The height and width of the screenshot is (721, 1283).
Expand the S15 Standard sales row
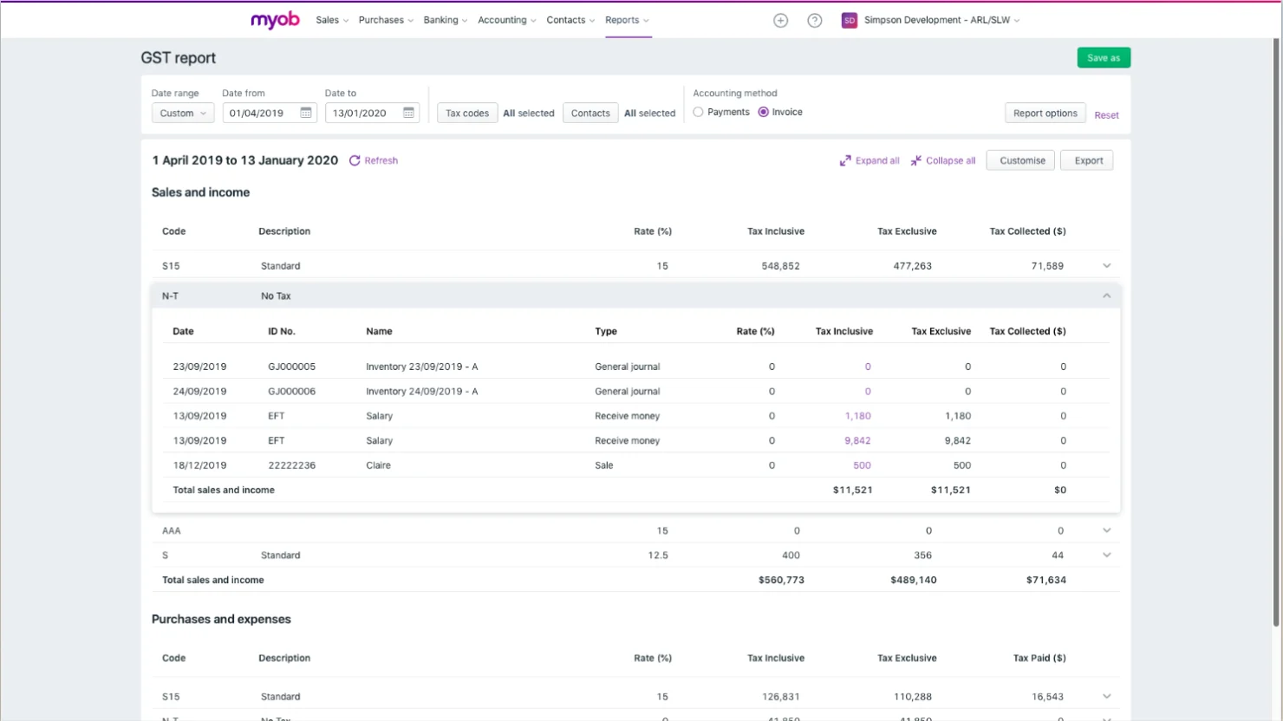pos(1106,265)
